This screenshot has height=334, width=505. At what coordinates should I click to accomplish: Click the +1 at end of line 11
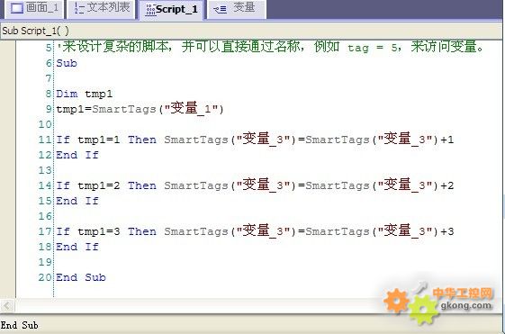click(447, 140)
